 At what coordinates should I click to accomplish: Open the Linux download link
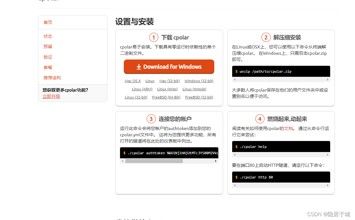(150, 81)
